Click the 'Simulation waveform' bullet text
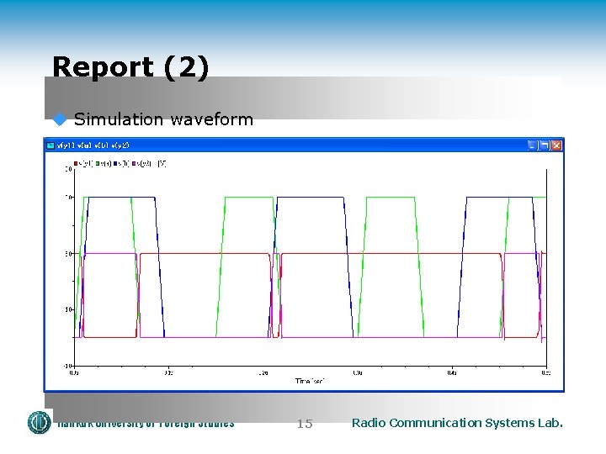 click(163, 119)
